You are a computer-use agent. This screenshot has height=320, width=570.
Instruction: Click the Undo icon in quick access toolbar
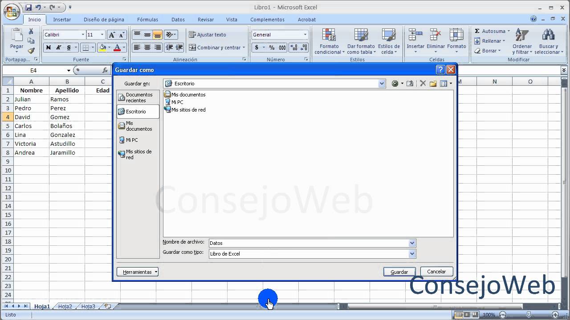click(38, 8)
